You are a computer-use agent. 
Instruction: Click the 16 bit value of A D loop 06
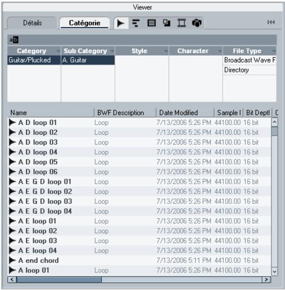pyautogui.click(x=251, y=172)
